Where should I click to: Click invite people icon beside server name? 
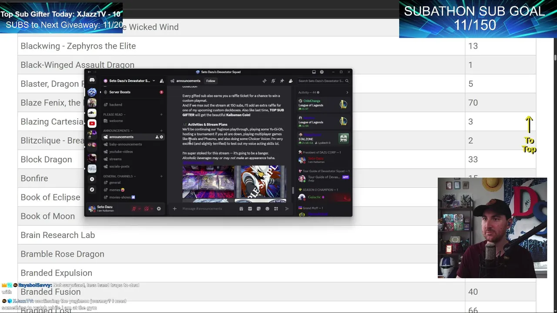[x=161, y=81]
